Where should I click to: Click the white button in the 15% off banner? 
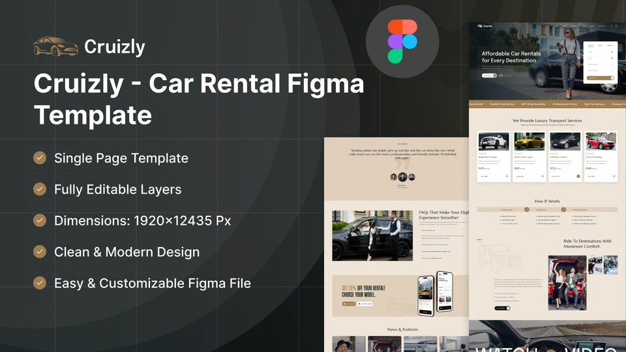click(365, 304)
